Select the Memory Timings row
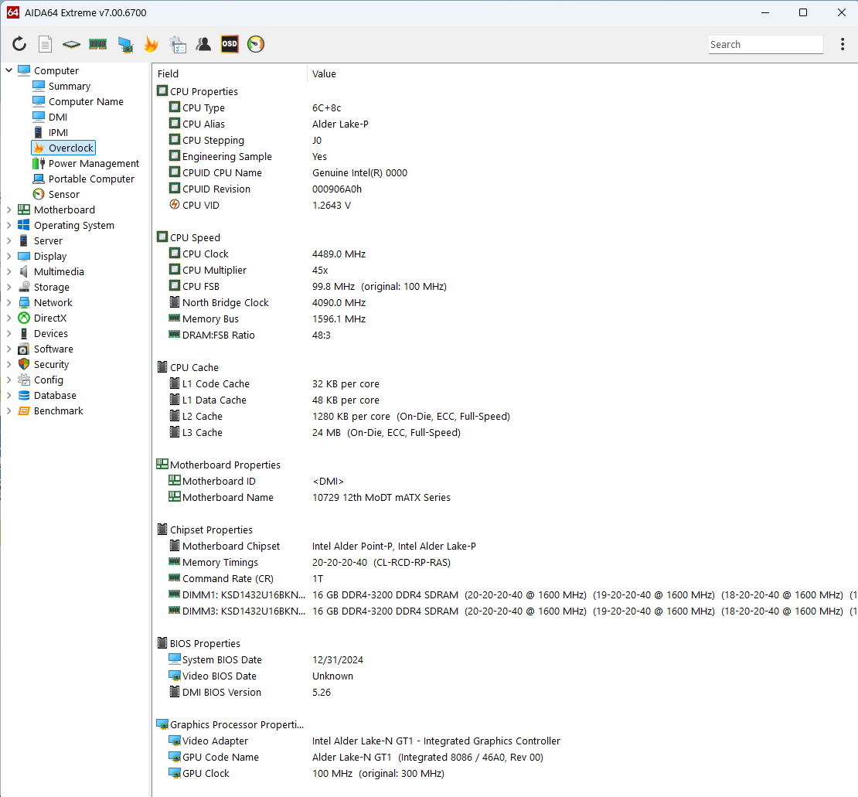 (505, 562)
